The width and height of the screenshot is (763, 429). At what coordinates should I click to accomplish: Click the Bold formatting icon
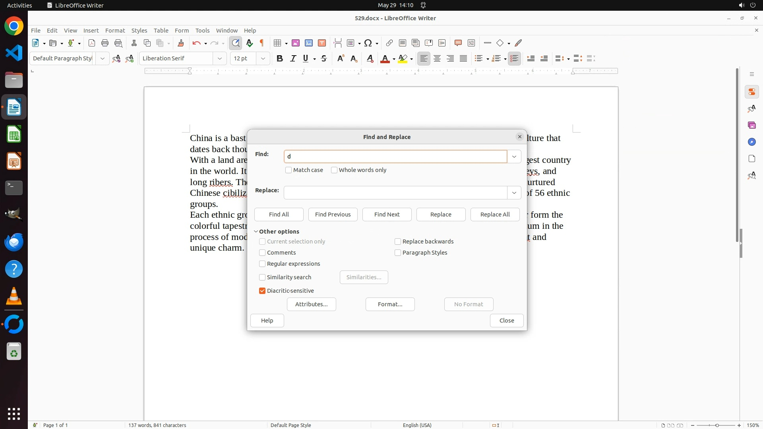(280, 59)
